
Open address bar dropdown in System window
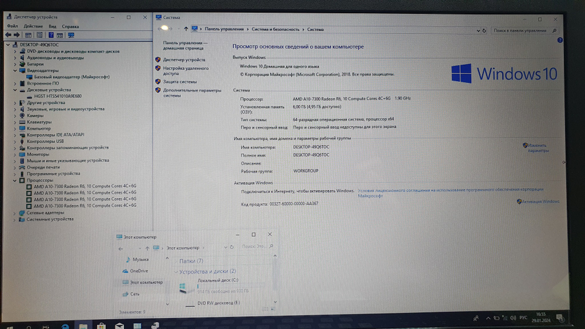click(478, 30)
